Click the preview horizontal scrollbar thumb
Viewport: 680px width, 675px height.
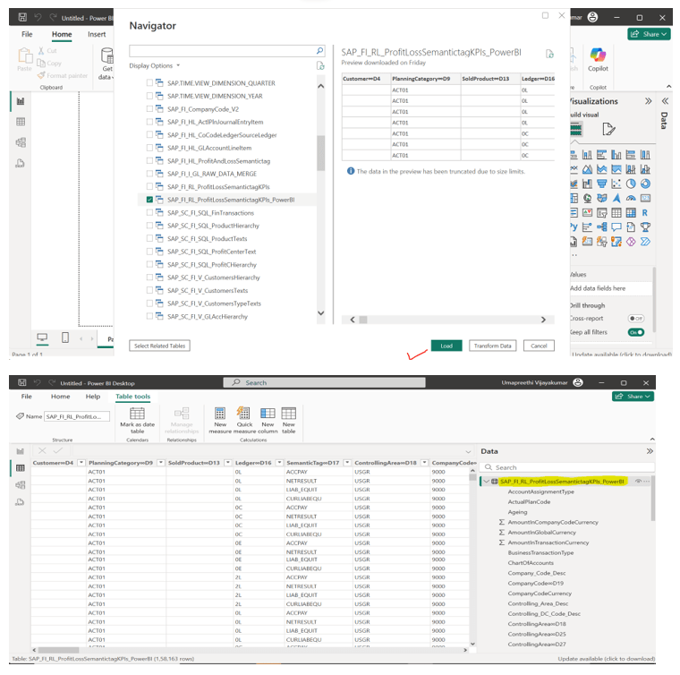363,320
